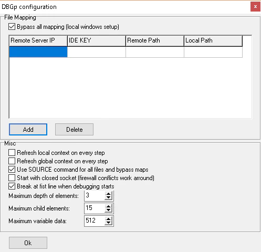Confirm settings with the Ok button
The height and width of the screenshot is (252, 261).
[28, 243]
